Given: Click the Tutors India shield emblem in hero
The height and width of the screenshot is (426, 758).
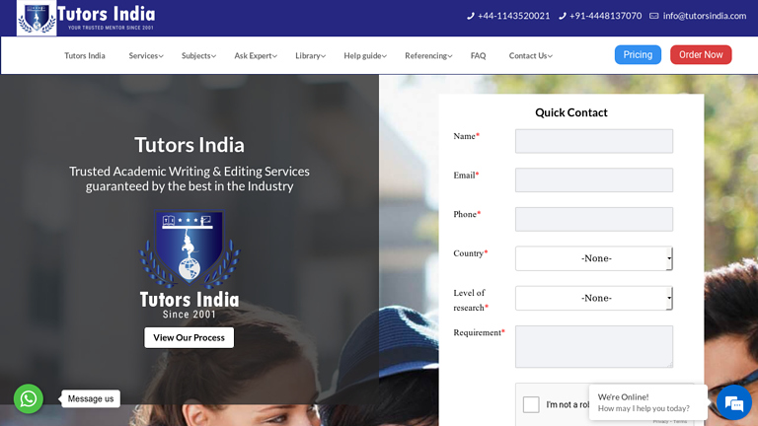Looking at the screenshot, I should coord(189,248).
